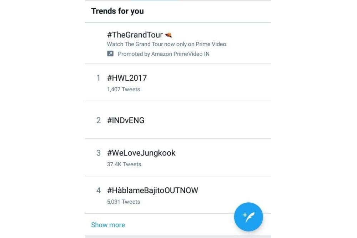The height and width of the screenshot is (238, 357).
Task: Tap the compose tweet floating button
Action: [x=248, y=217]
